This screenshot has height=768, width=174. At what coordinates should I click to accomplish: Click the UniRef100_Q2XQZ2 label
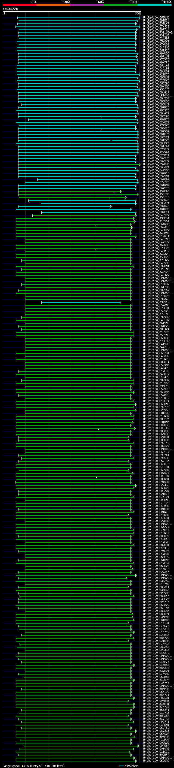[156, 123]
